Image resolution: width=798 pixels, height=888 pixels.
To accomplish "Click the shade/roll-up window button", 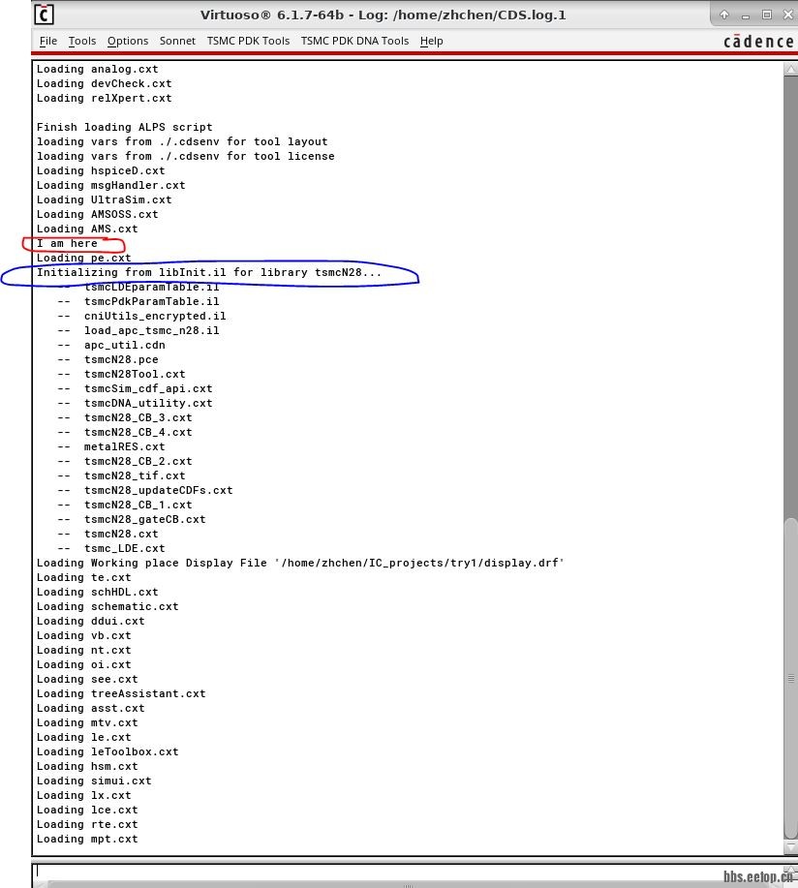I will 724,15.
